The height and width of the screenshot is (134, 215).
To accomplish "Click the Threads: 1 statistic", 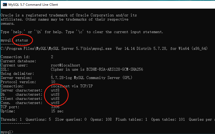I will point(11,119).
